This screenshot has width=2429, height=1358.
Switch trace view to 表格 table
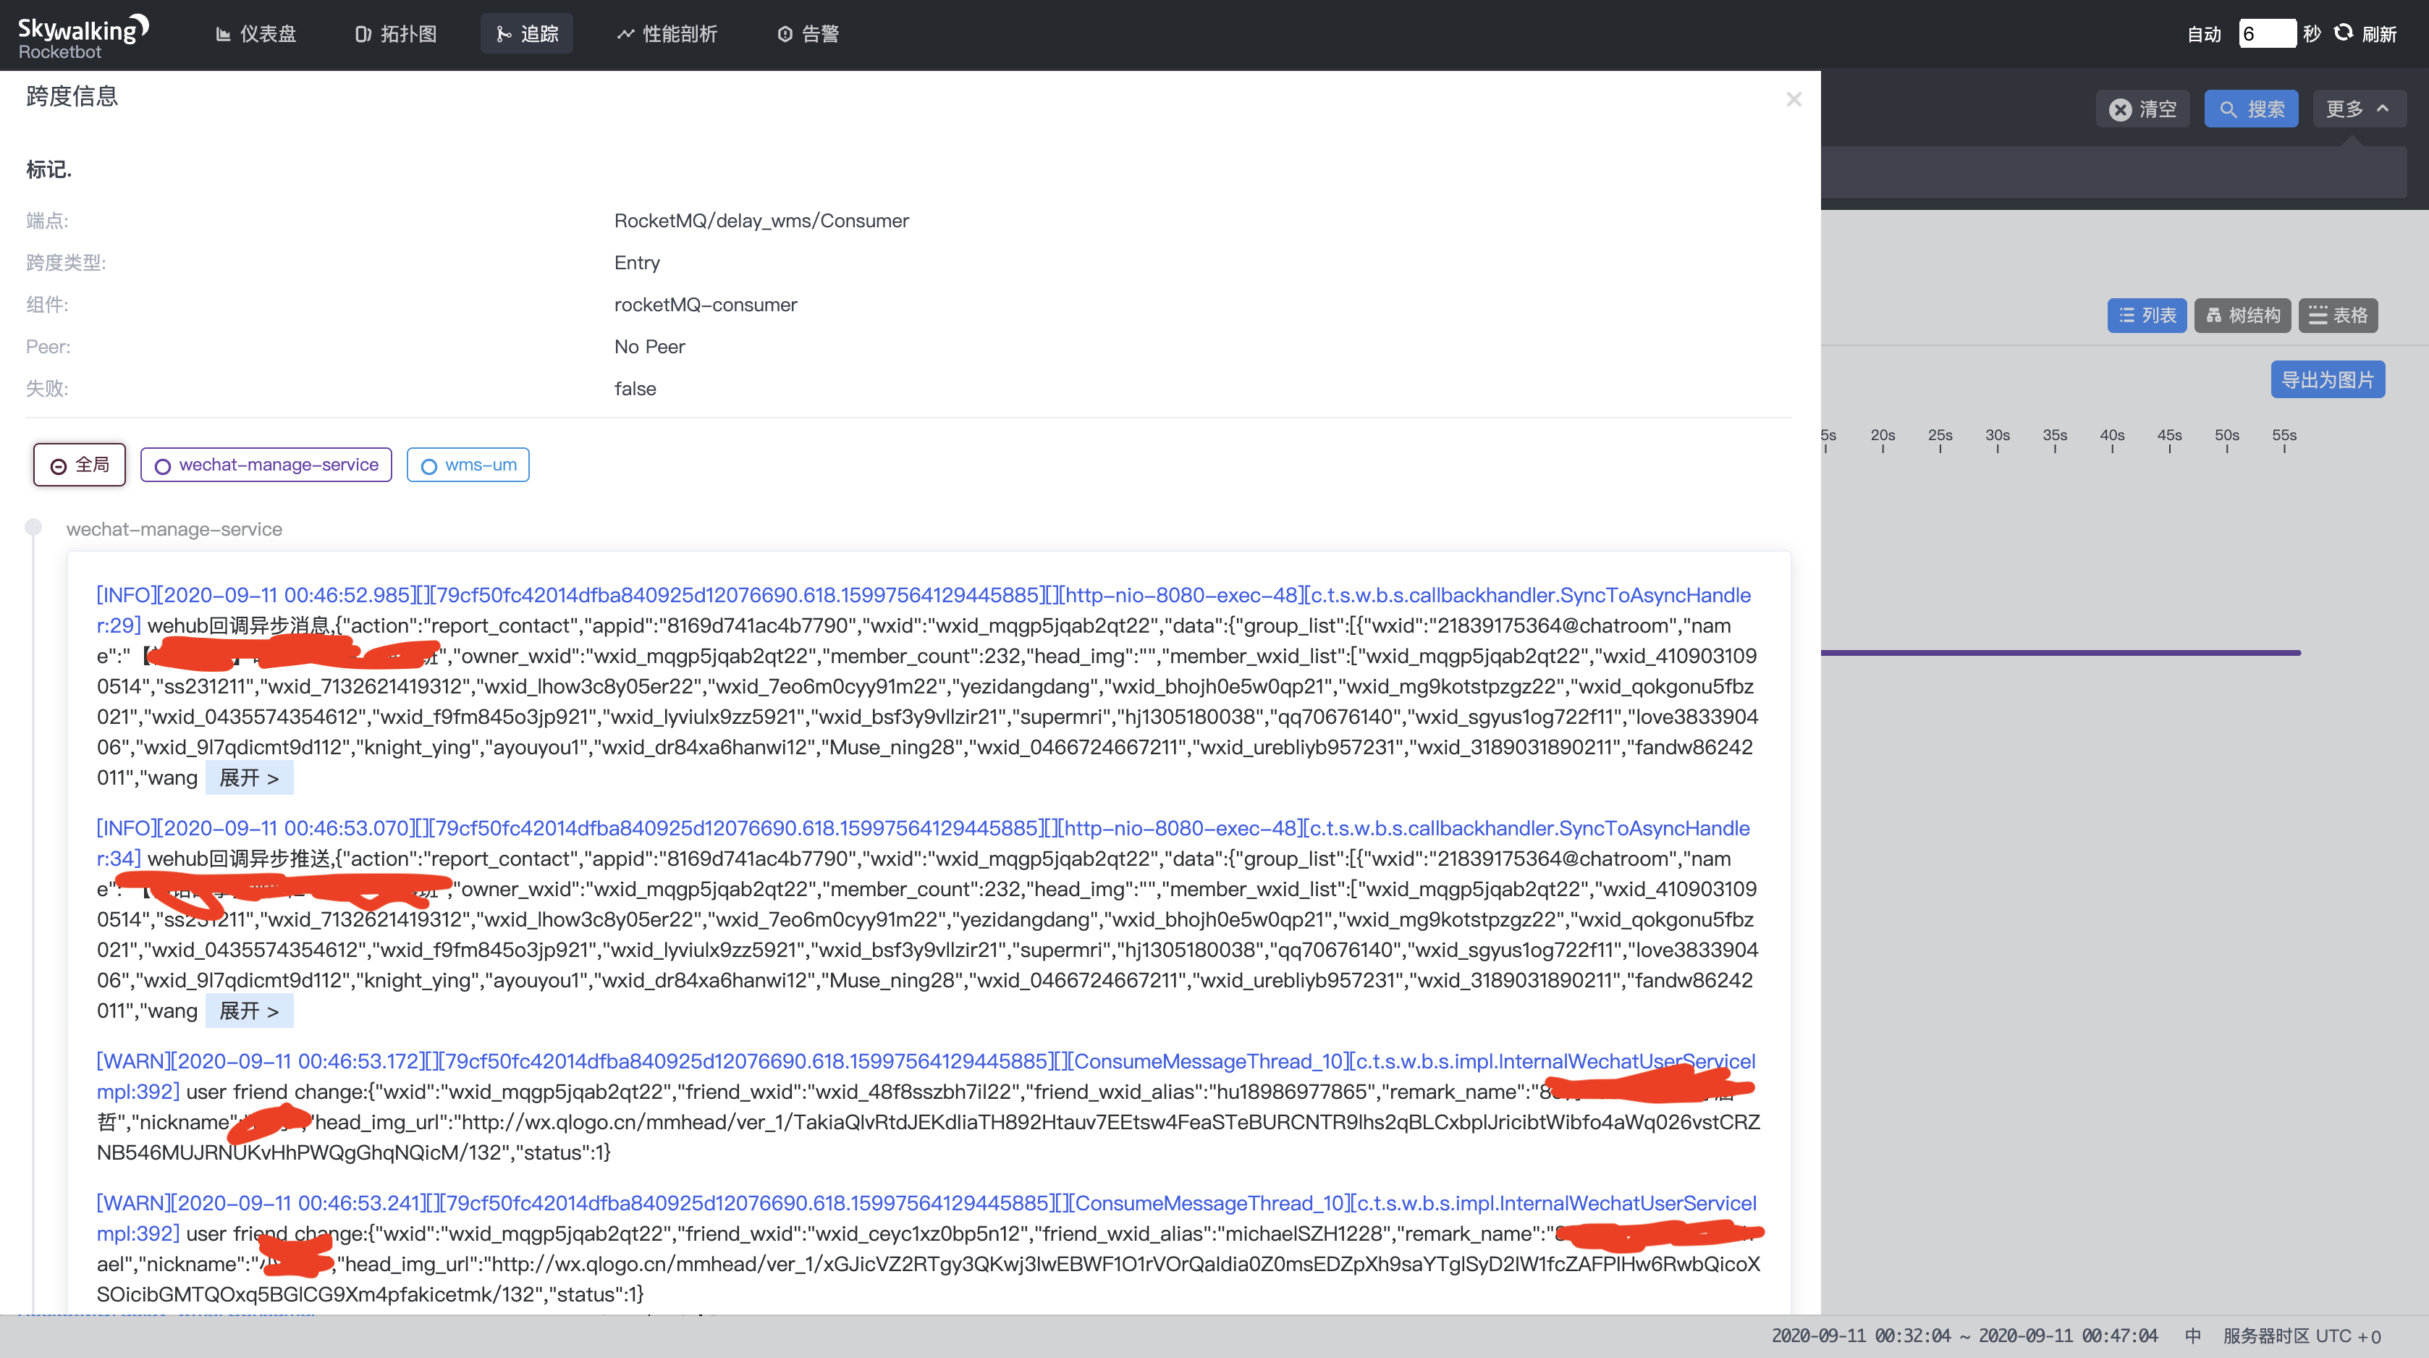click(2338, 315)
